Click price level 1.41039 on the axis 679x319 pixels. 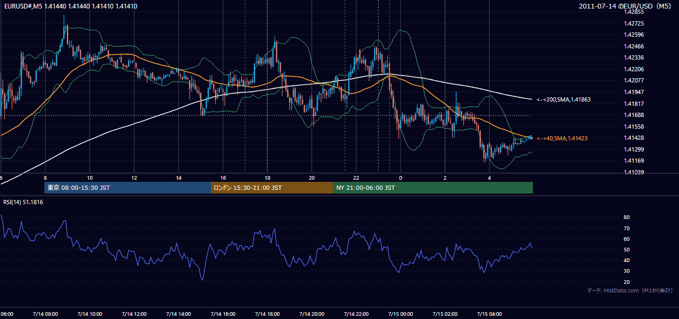(633, 172)
